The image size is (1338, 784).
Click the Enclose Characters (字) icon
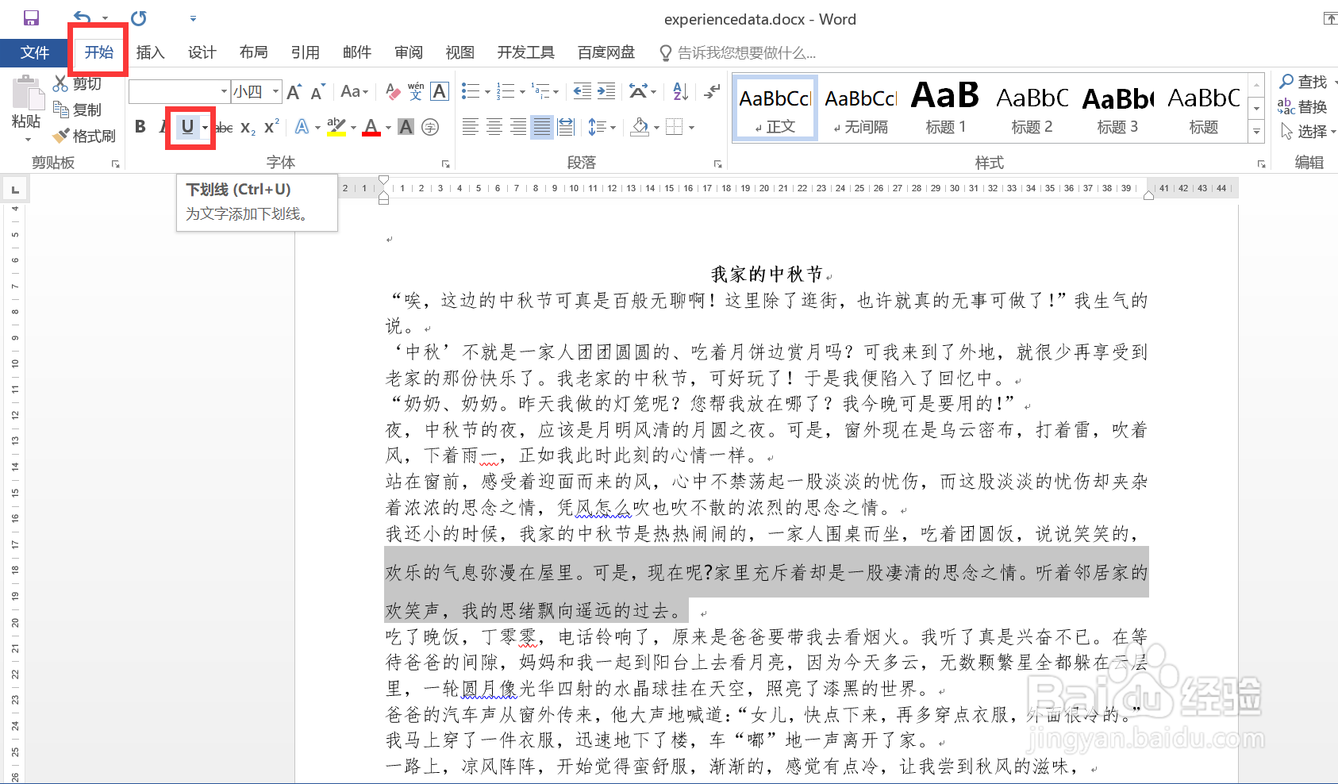pos(430,127)
